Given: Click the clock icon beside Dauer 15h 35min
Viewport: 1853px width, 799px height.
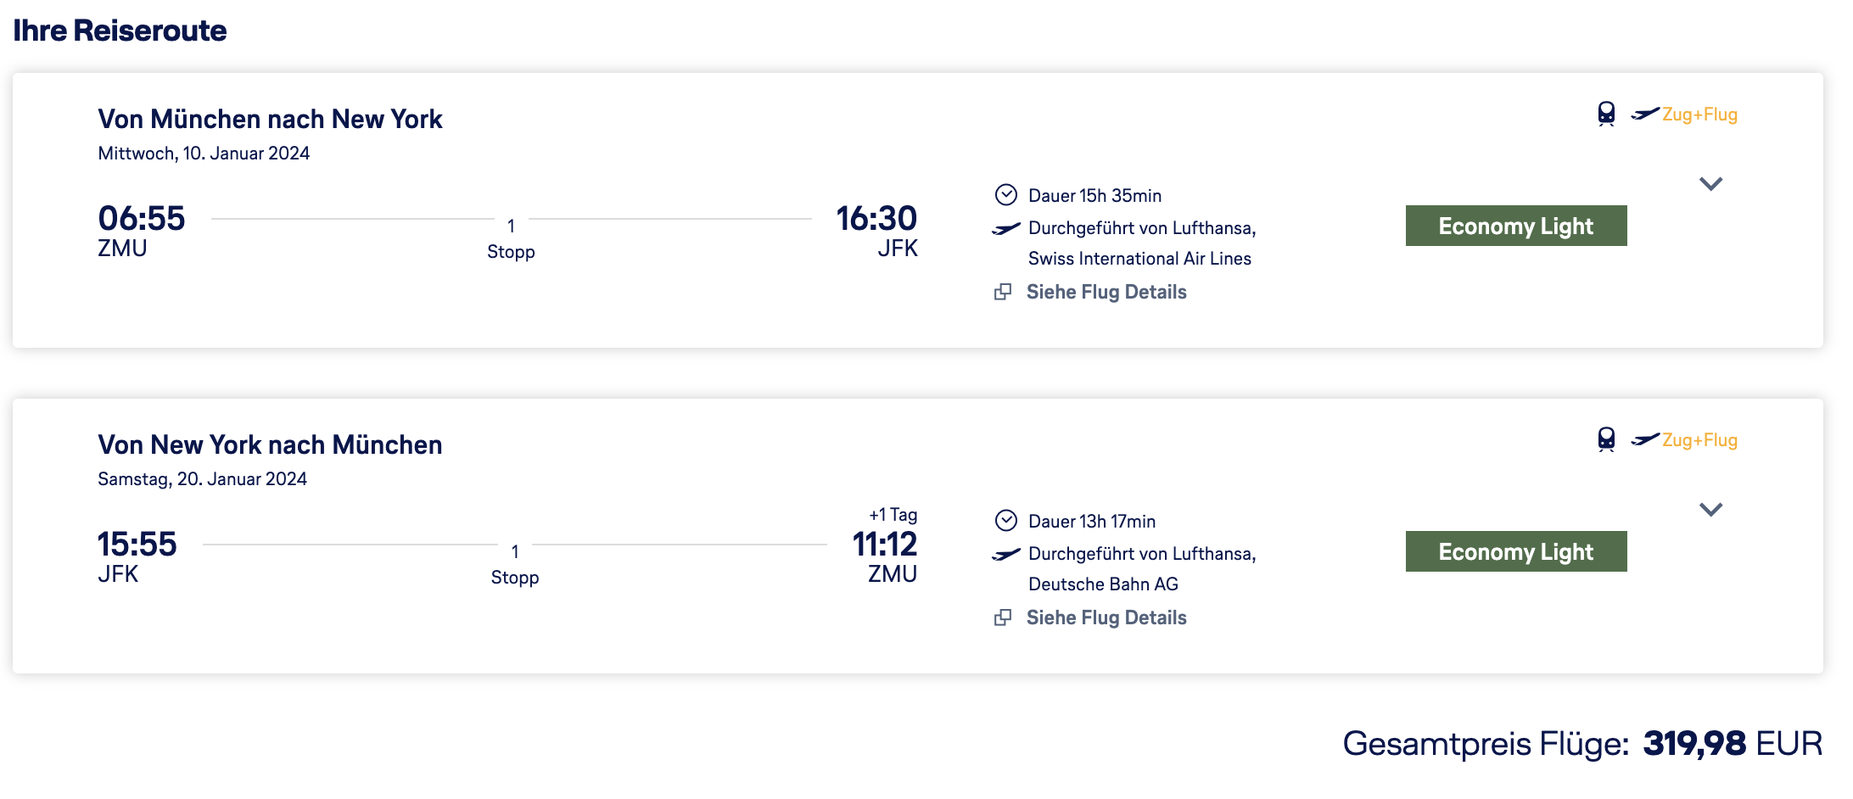Looking at the screenshot, I should [x=1005, y=195].
